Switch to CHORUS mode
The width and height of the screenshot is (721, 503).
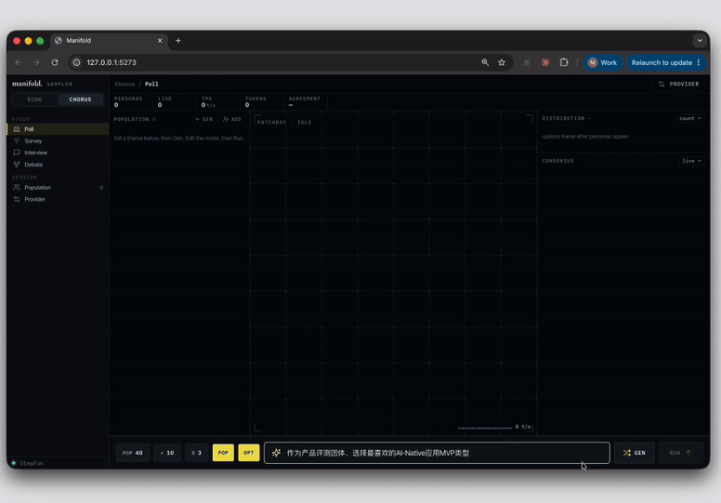(x=81, y=99)
